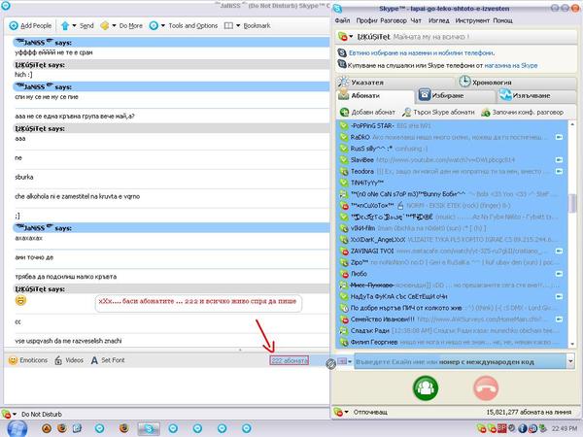Open the Do More icon
Screen dimensions: 583x437
105,25
